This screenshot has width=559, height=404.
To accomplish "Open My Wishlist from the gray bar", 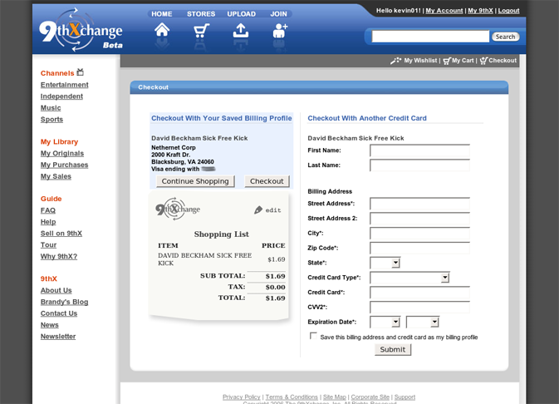I will pyautogui.click(x=420, y=61).
